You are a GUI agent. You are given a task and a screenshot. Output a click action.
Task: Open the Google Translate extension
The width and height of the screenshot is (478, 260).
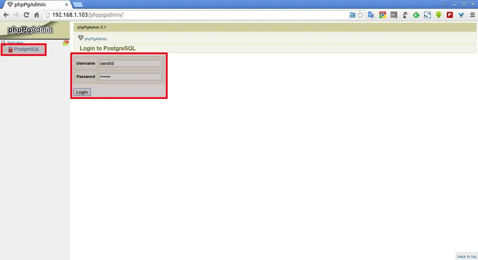[x=371, y=15]
